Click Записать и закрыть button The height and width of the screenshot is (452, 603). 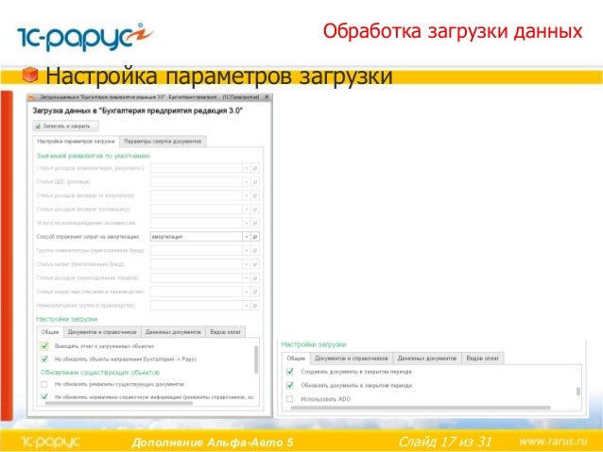(66, 126)
